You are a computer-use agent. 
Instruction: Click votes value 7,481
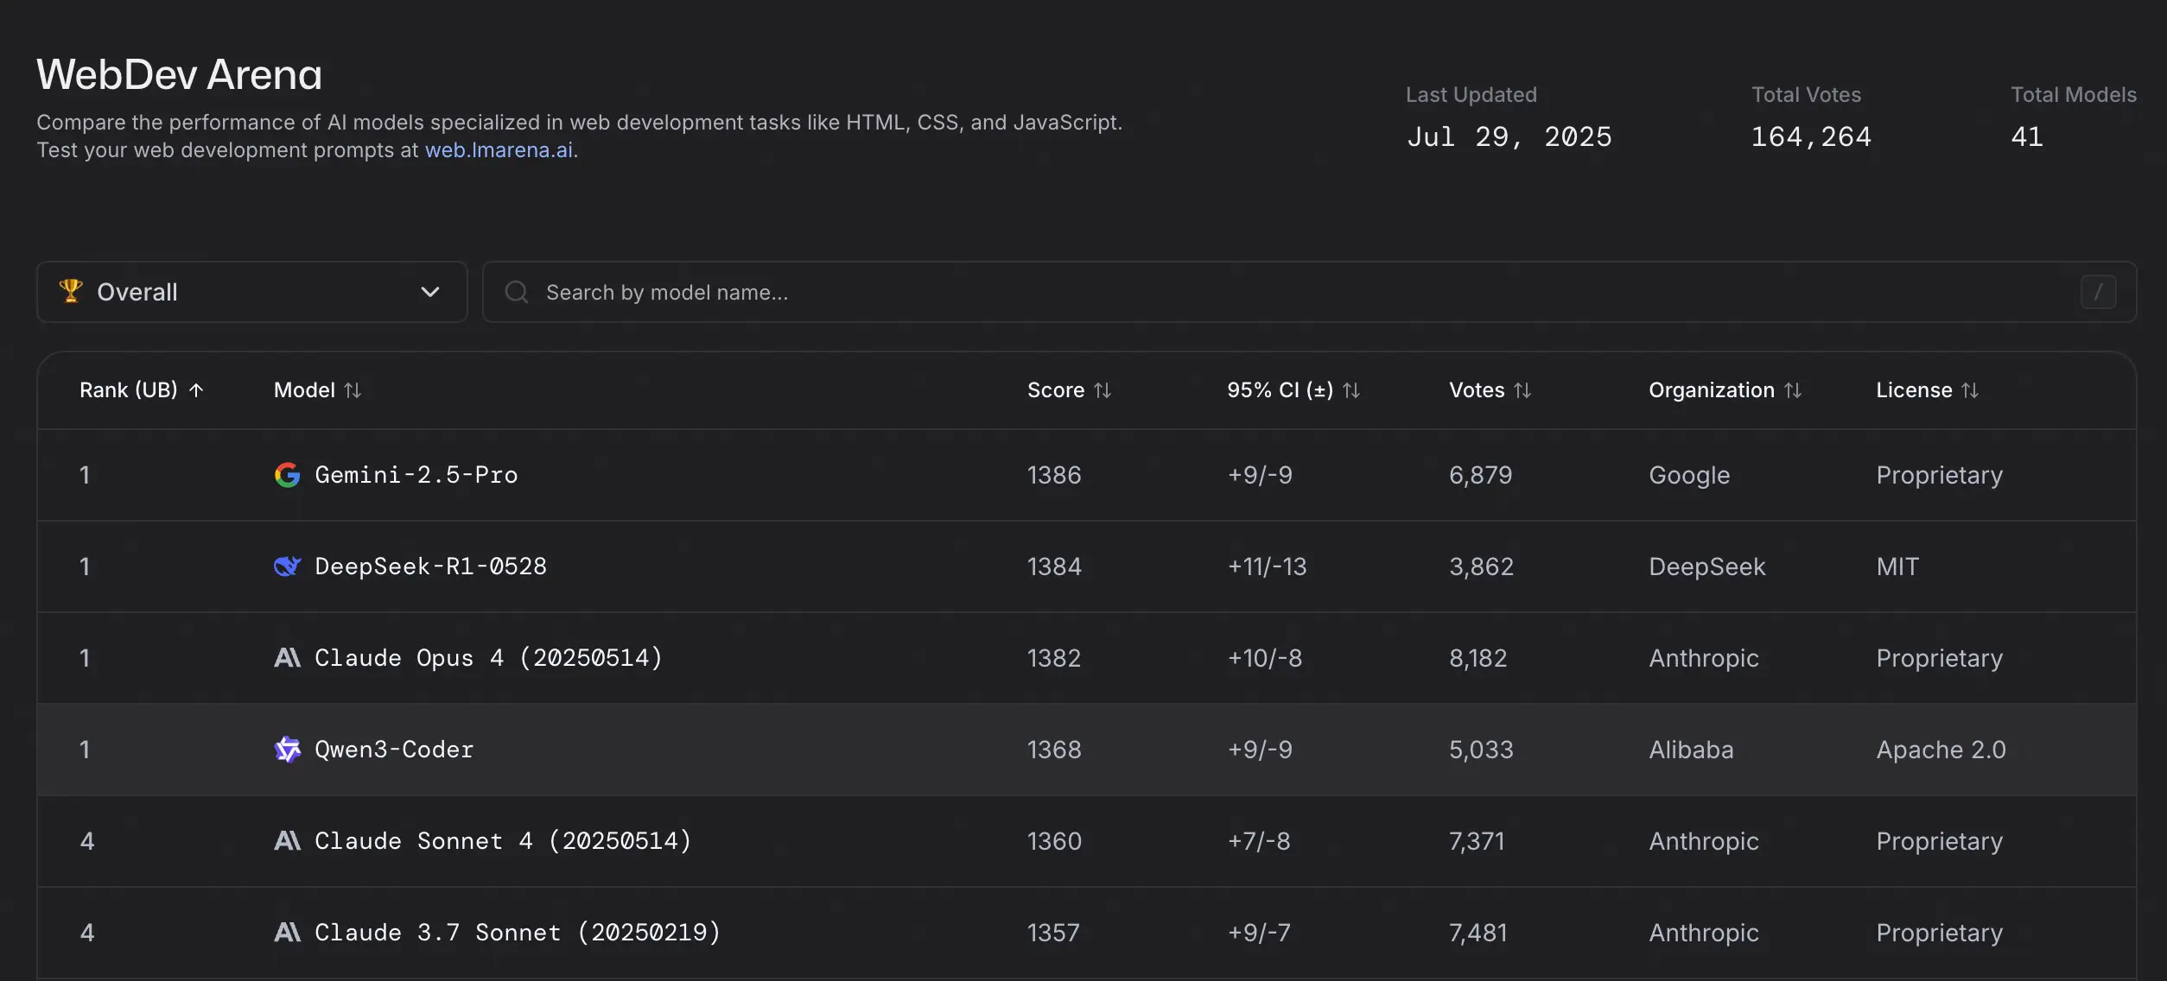[1478, 933]
